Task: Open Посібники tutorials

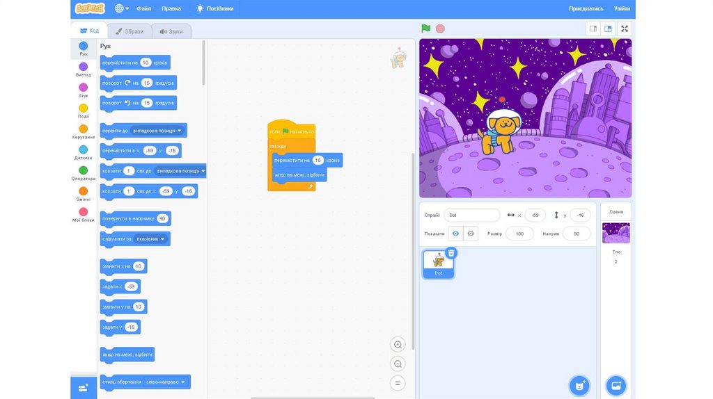Action: pos(214,8)
